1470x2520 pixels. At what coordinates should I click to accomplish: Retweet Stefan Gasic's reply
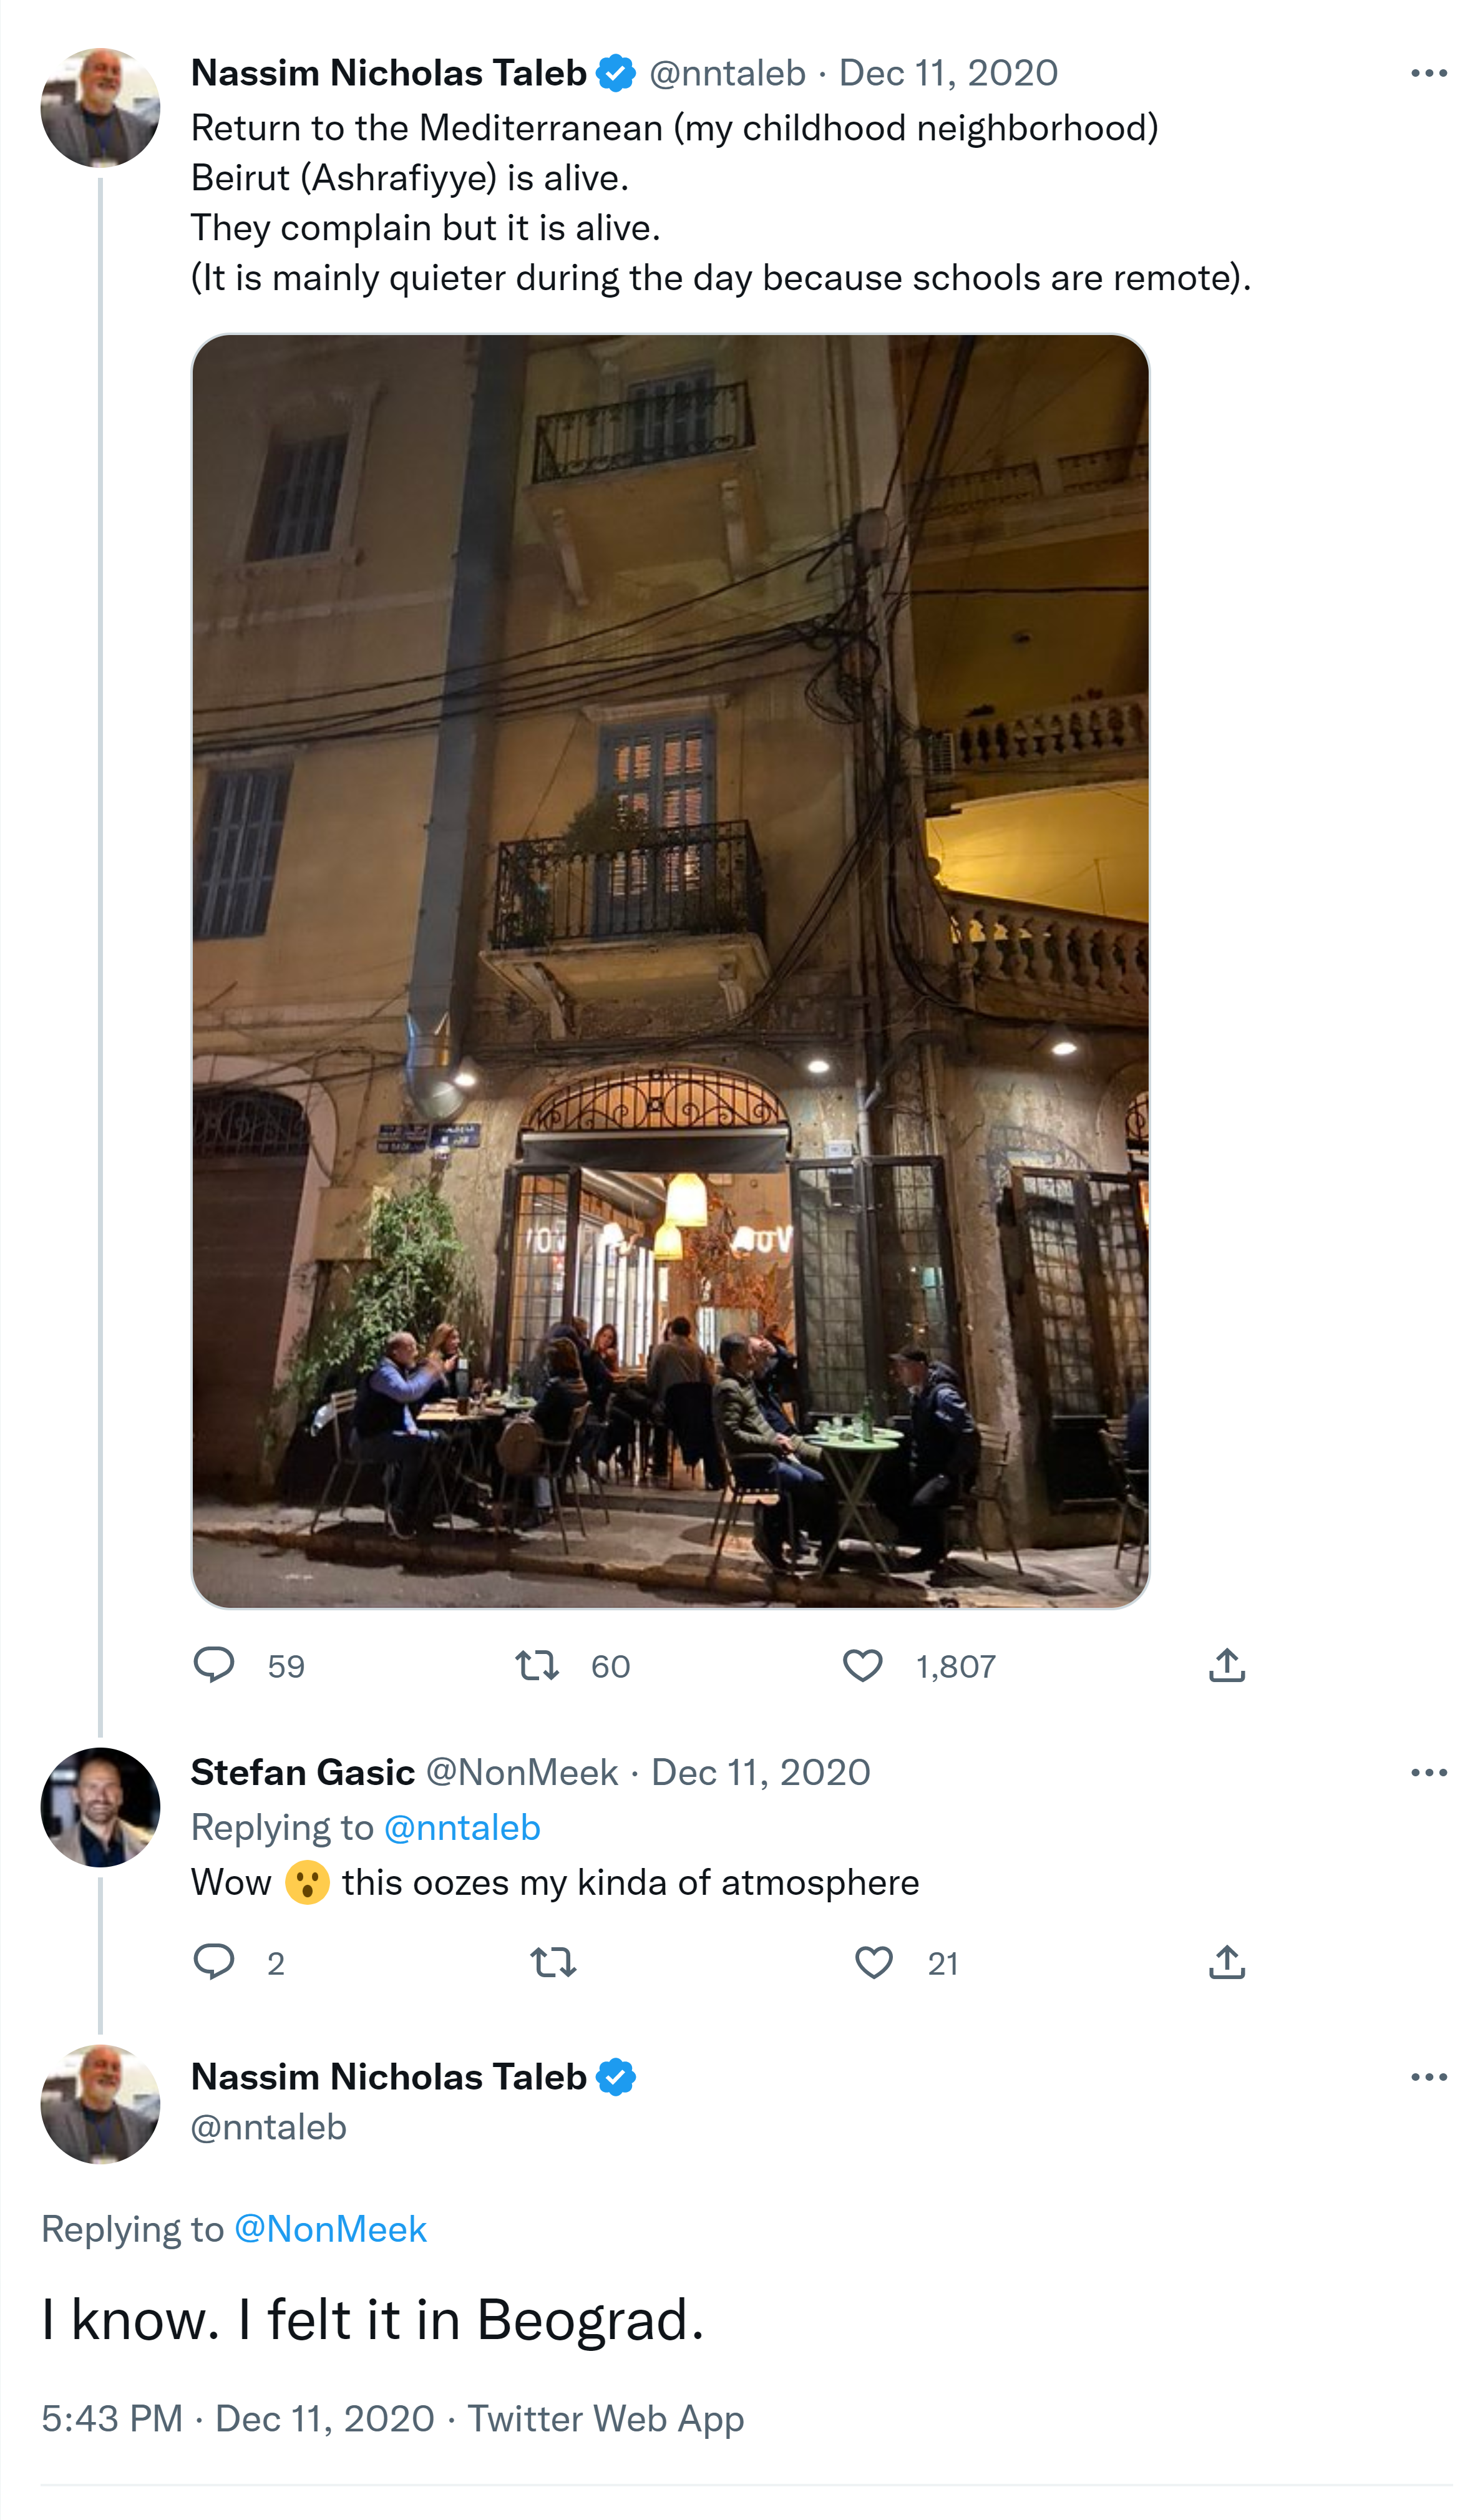(553, 1962)
